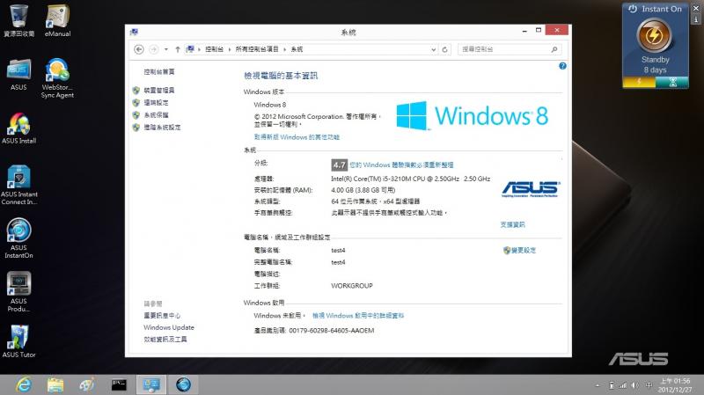The image size is (704, 395).
Task: Open the ASUS folder desktop icon
Action: 18,75
